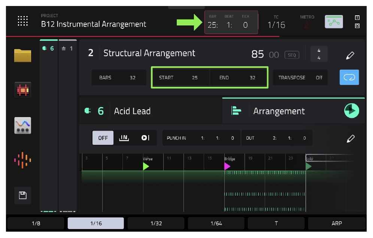Screen dimensions: 373x238
Task: Select the punch OUT position field
Action: [x=277, y=138]
